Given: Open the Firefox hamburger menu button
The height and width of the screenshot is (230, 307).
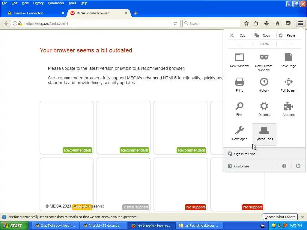Looking at the screenshot, I should coord(300,23).
